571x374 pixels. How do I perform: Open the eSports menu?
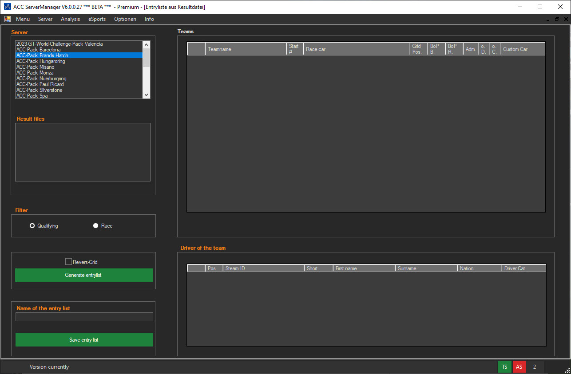pyautogui.click(x=97, y=19)
